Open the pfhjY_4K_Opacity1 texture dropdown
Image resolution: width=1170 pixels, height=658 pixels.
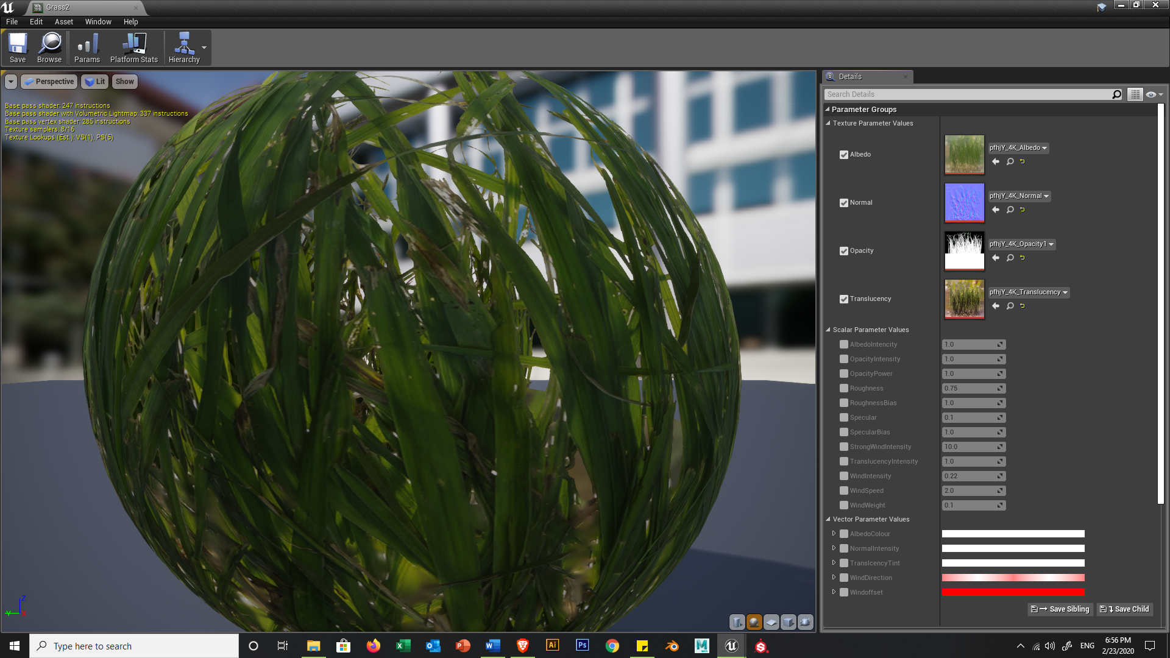(x=1022, y=244)
